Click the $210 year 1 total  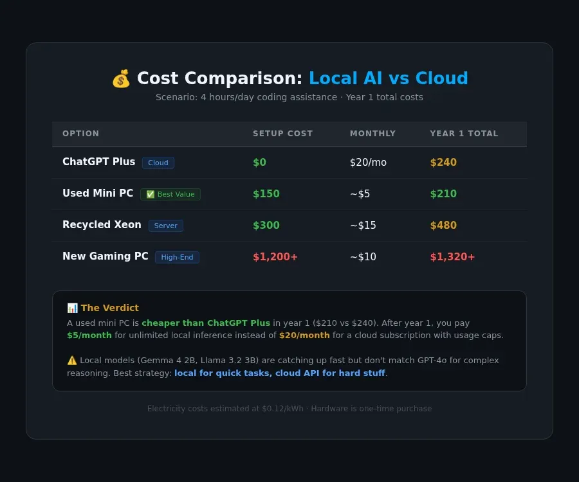coord(443,193)
